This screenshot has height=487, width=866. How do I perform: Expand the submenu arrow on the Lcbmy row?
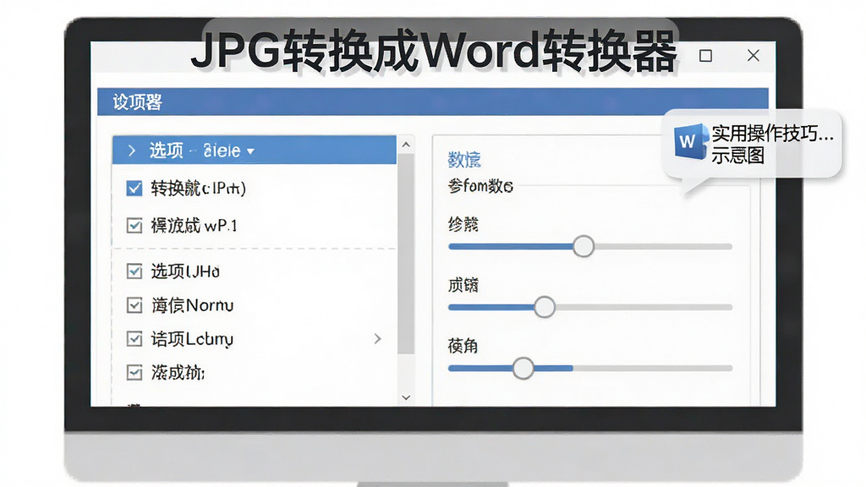[378, 338]
